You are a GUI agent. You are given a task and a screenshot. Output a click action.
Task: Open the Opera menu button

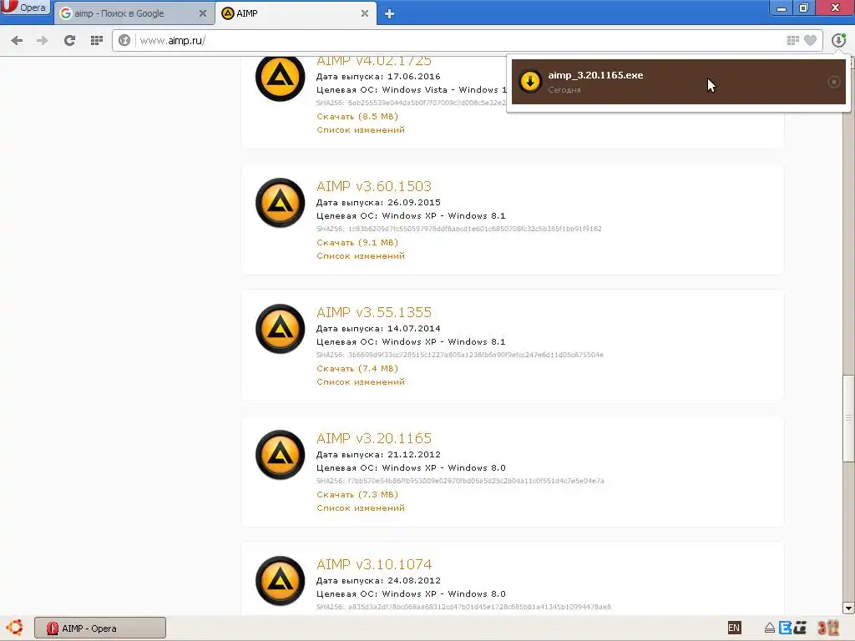[x=24, y=8]
